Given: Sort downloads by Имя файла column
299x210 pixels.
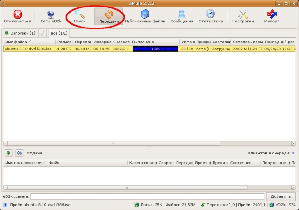Looking at the screenshot, I should (28, 42).
